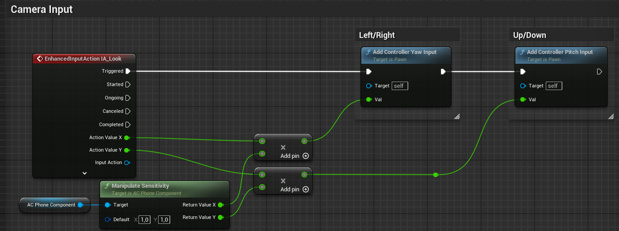619x231 pixels.
Task: Click the Completed execution pin
Action: [x=128, y=124]
